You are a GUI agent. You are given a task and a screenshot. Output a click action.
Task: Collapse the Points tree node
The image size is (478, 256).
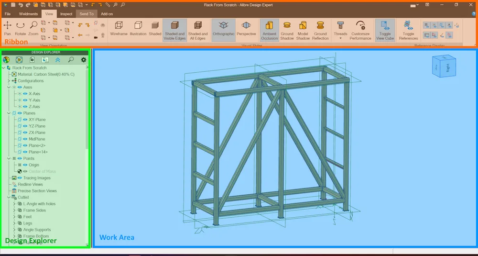tap(9, 158)
